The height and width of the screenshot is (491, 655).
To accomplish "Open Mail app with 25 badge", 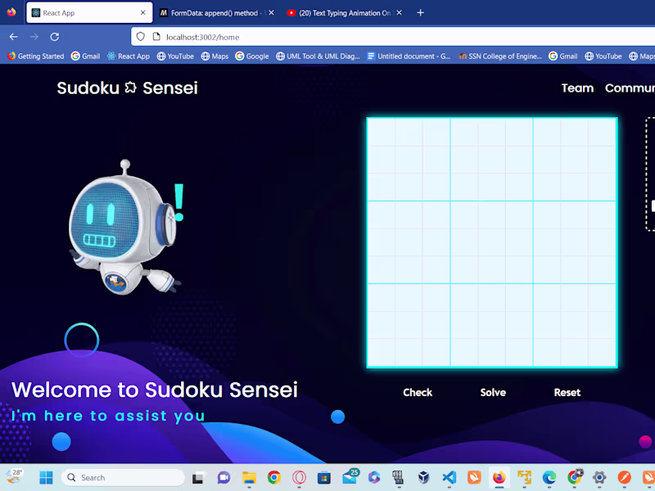I will 350,476.
